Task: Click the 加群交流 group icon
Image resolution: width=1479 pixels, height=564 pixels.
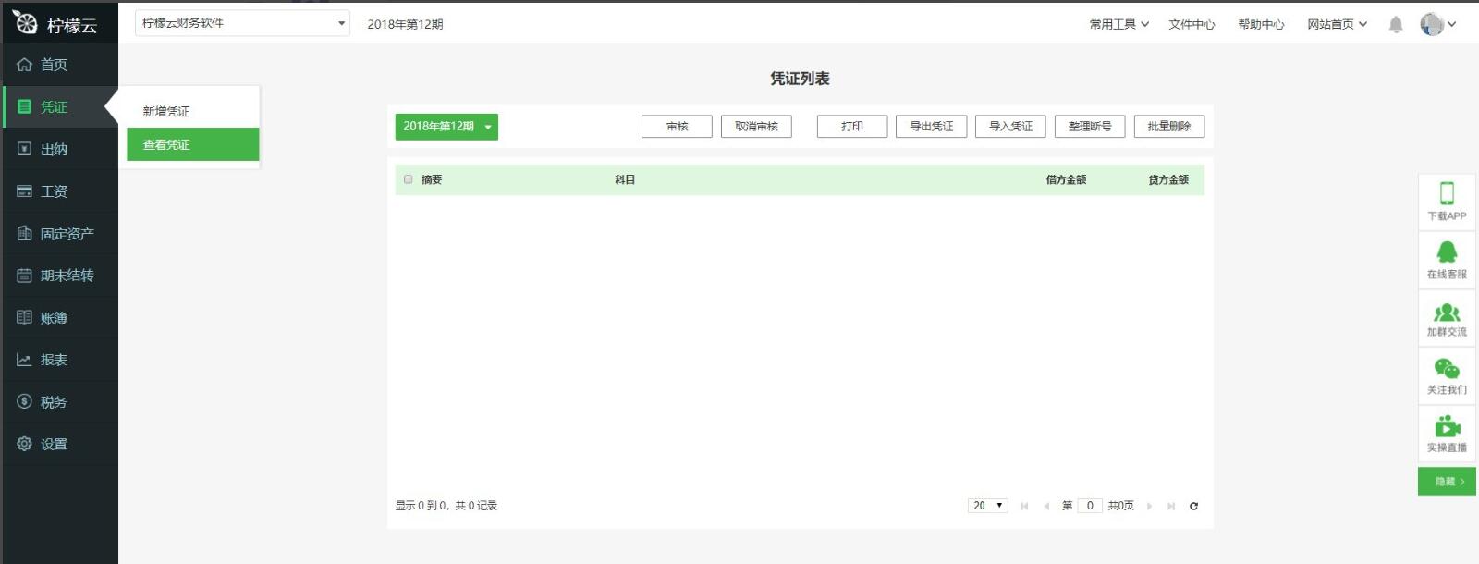Action: [x=1447, y=313]
